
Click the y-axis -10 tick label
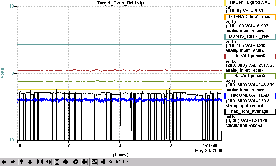(11, 140)
